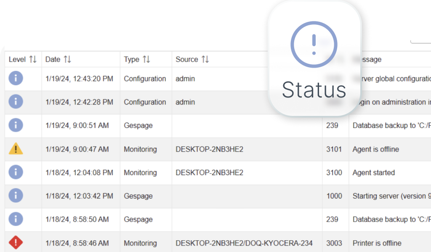Select date 1/18/24, 12:03:42 PM

[79, 196]
